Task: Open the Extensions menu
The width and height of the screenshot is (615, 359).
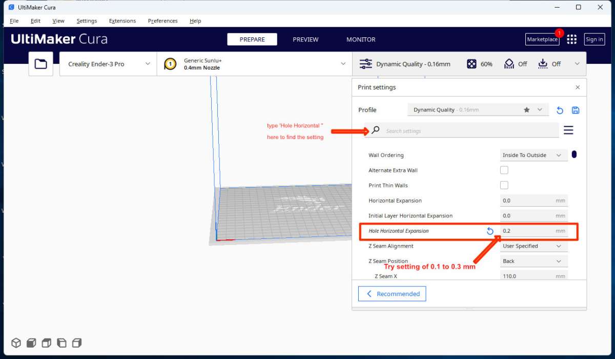Action: tap(122, 21)
